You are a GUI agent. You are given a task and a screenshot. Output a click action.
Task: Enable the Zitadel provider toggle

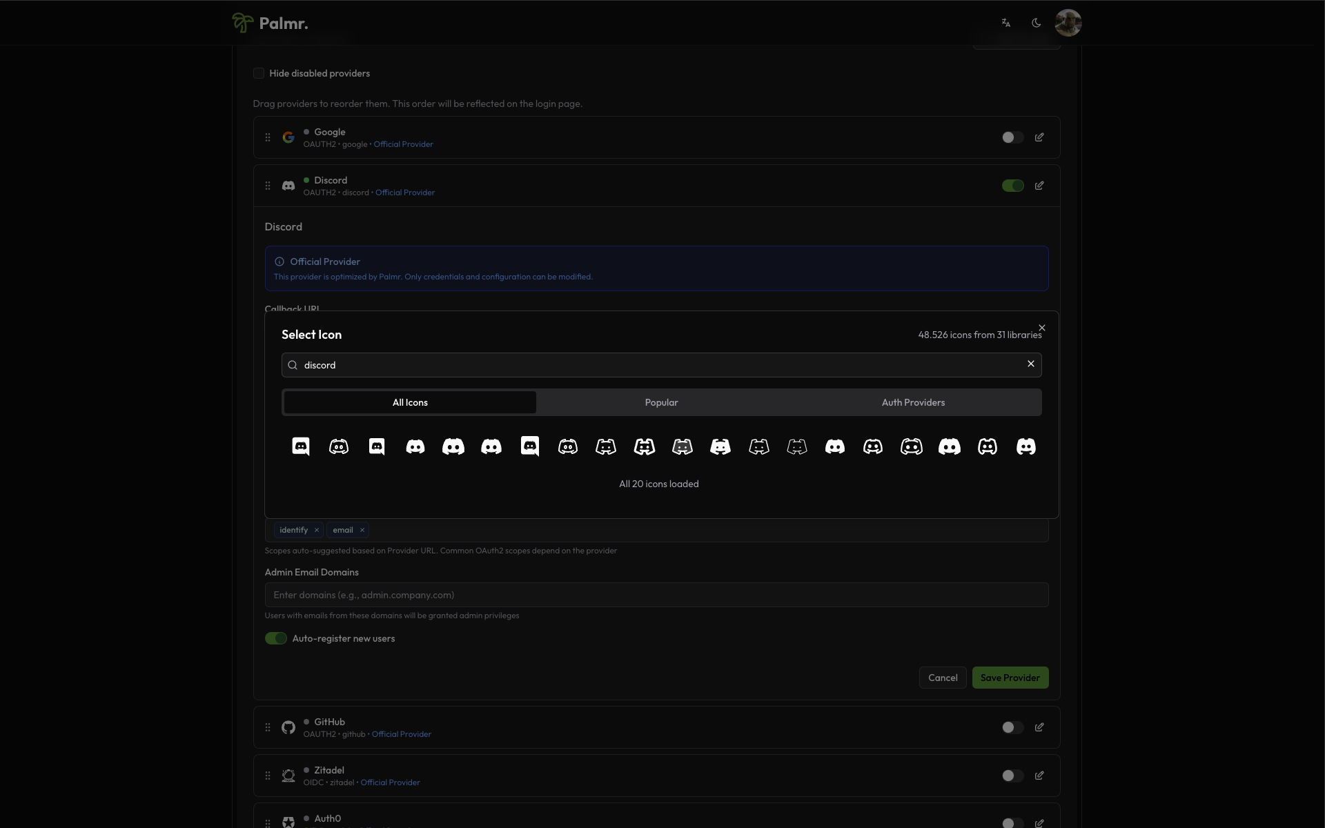coord(1012,776)
